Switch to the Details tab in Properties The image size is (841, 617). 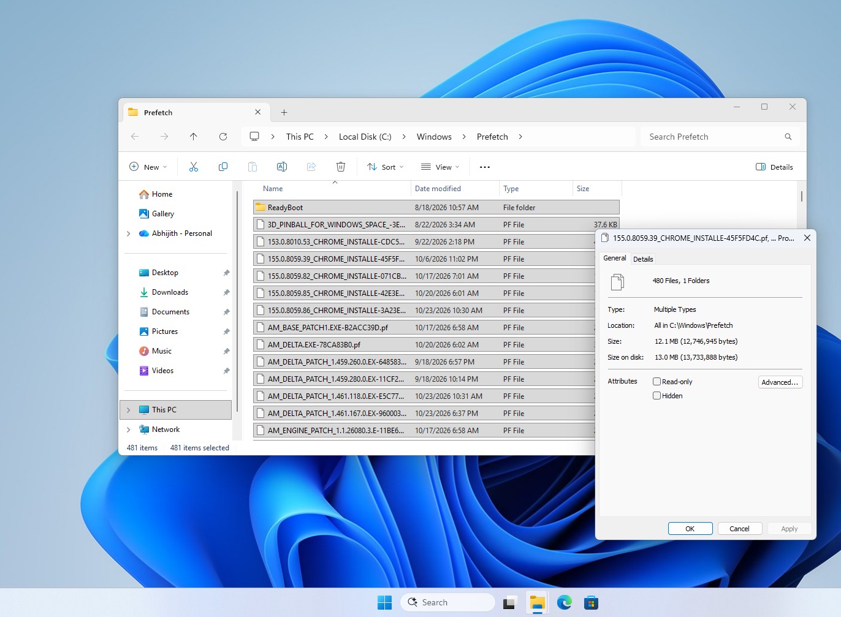pos(643,259)
